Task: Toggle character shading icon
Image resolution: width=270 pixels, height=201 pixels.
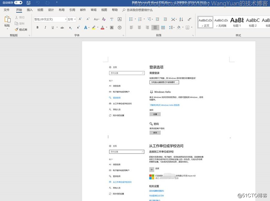Action: click(x=112, y=27)
